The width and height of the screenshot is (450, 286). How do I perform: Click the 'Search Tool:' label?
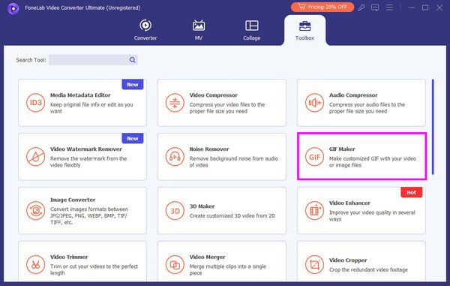click(x=31, y=60)
